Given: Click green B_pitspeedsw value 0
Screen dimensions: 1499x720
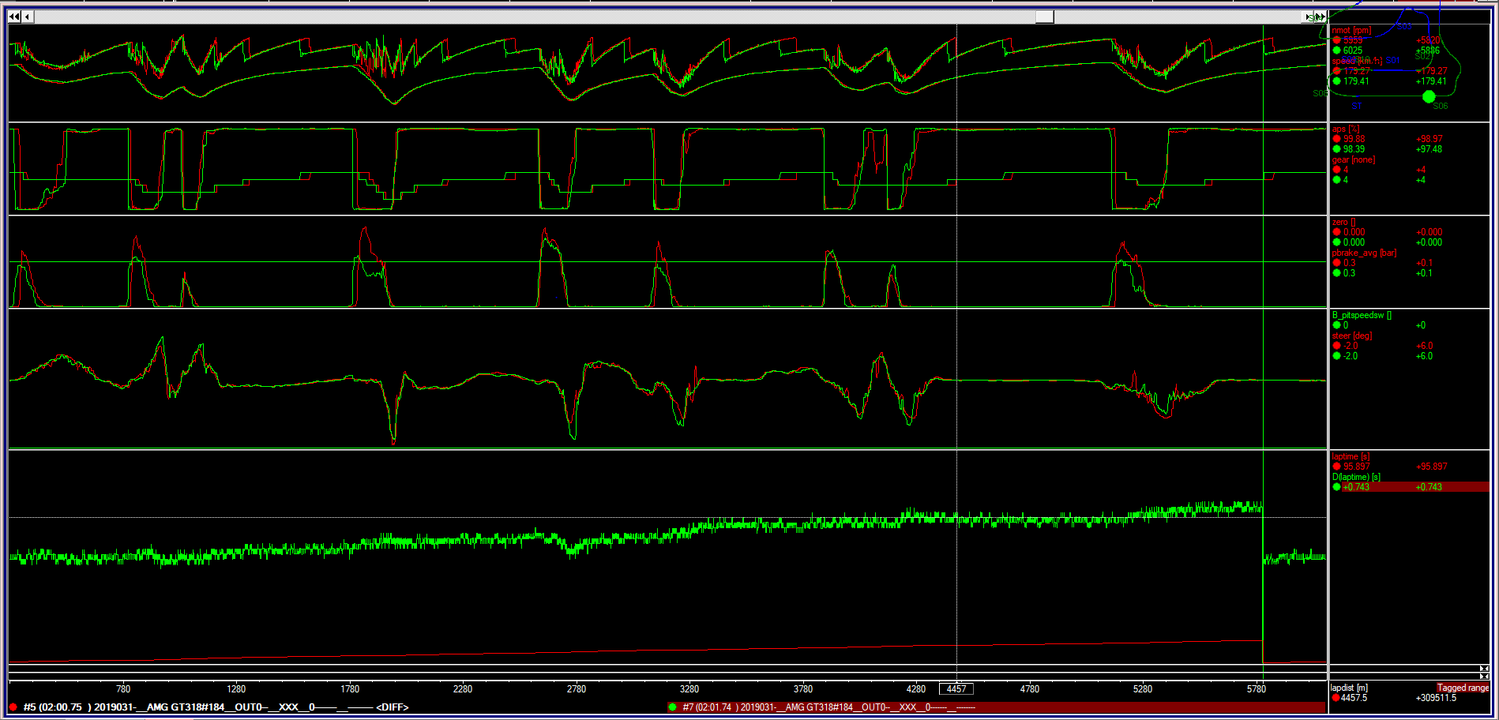Looking at the screenshot, I should [1346, 325].
